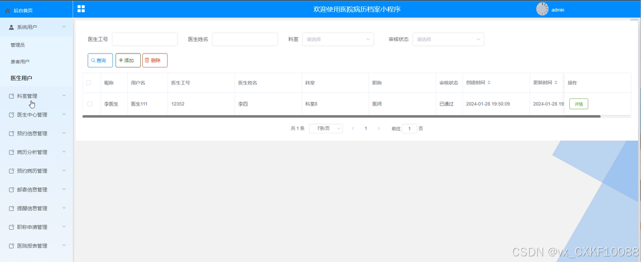Click the grid menu icon in header
The height and width of the screenshot is (262, 641).
tap(81, 9)
